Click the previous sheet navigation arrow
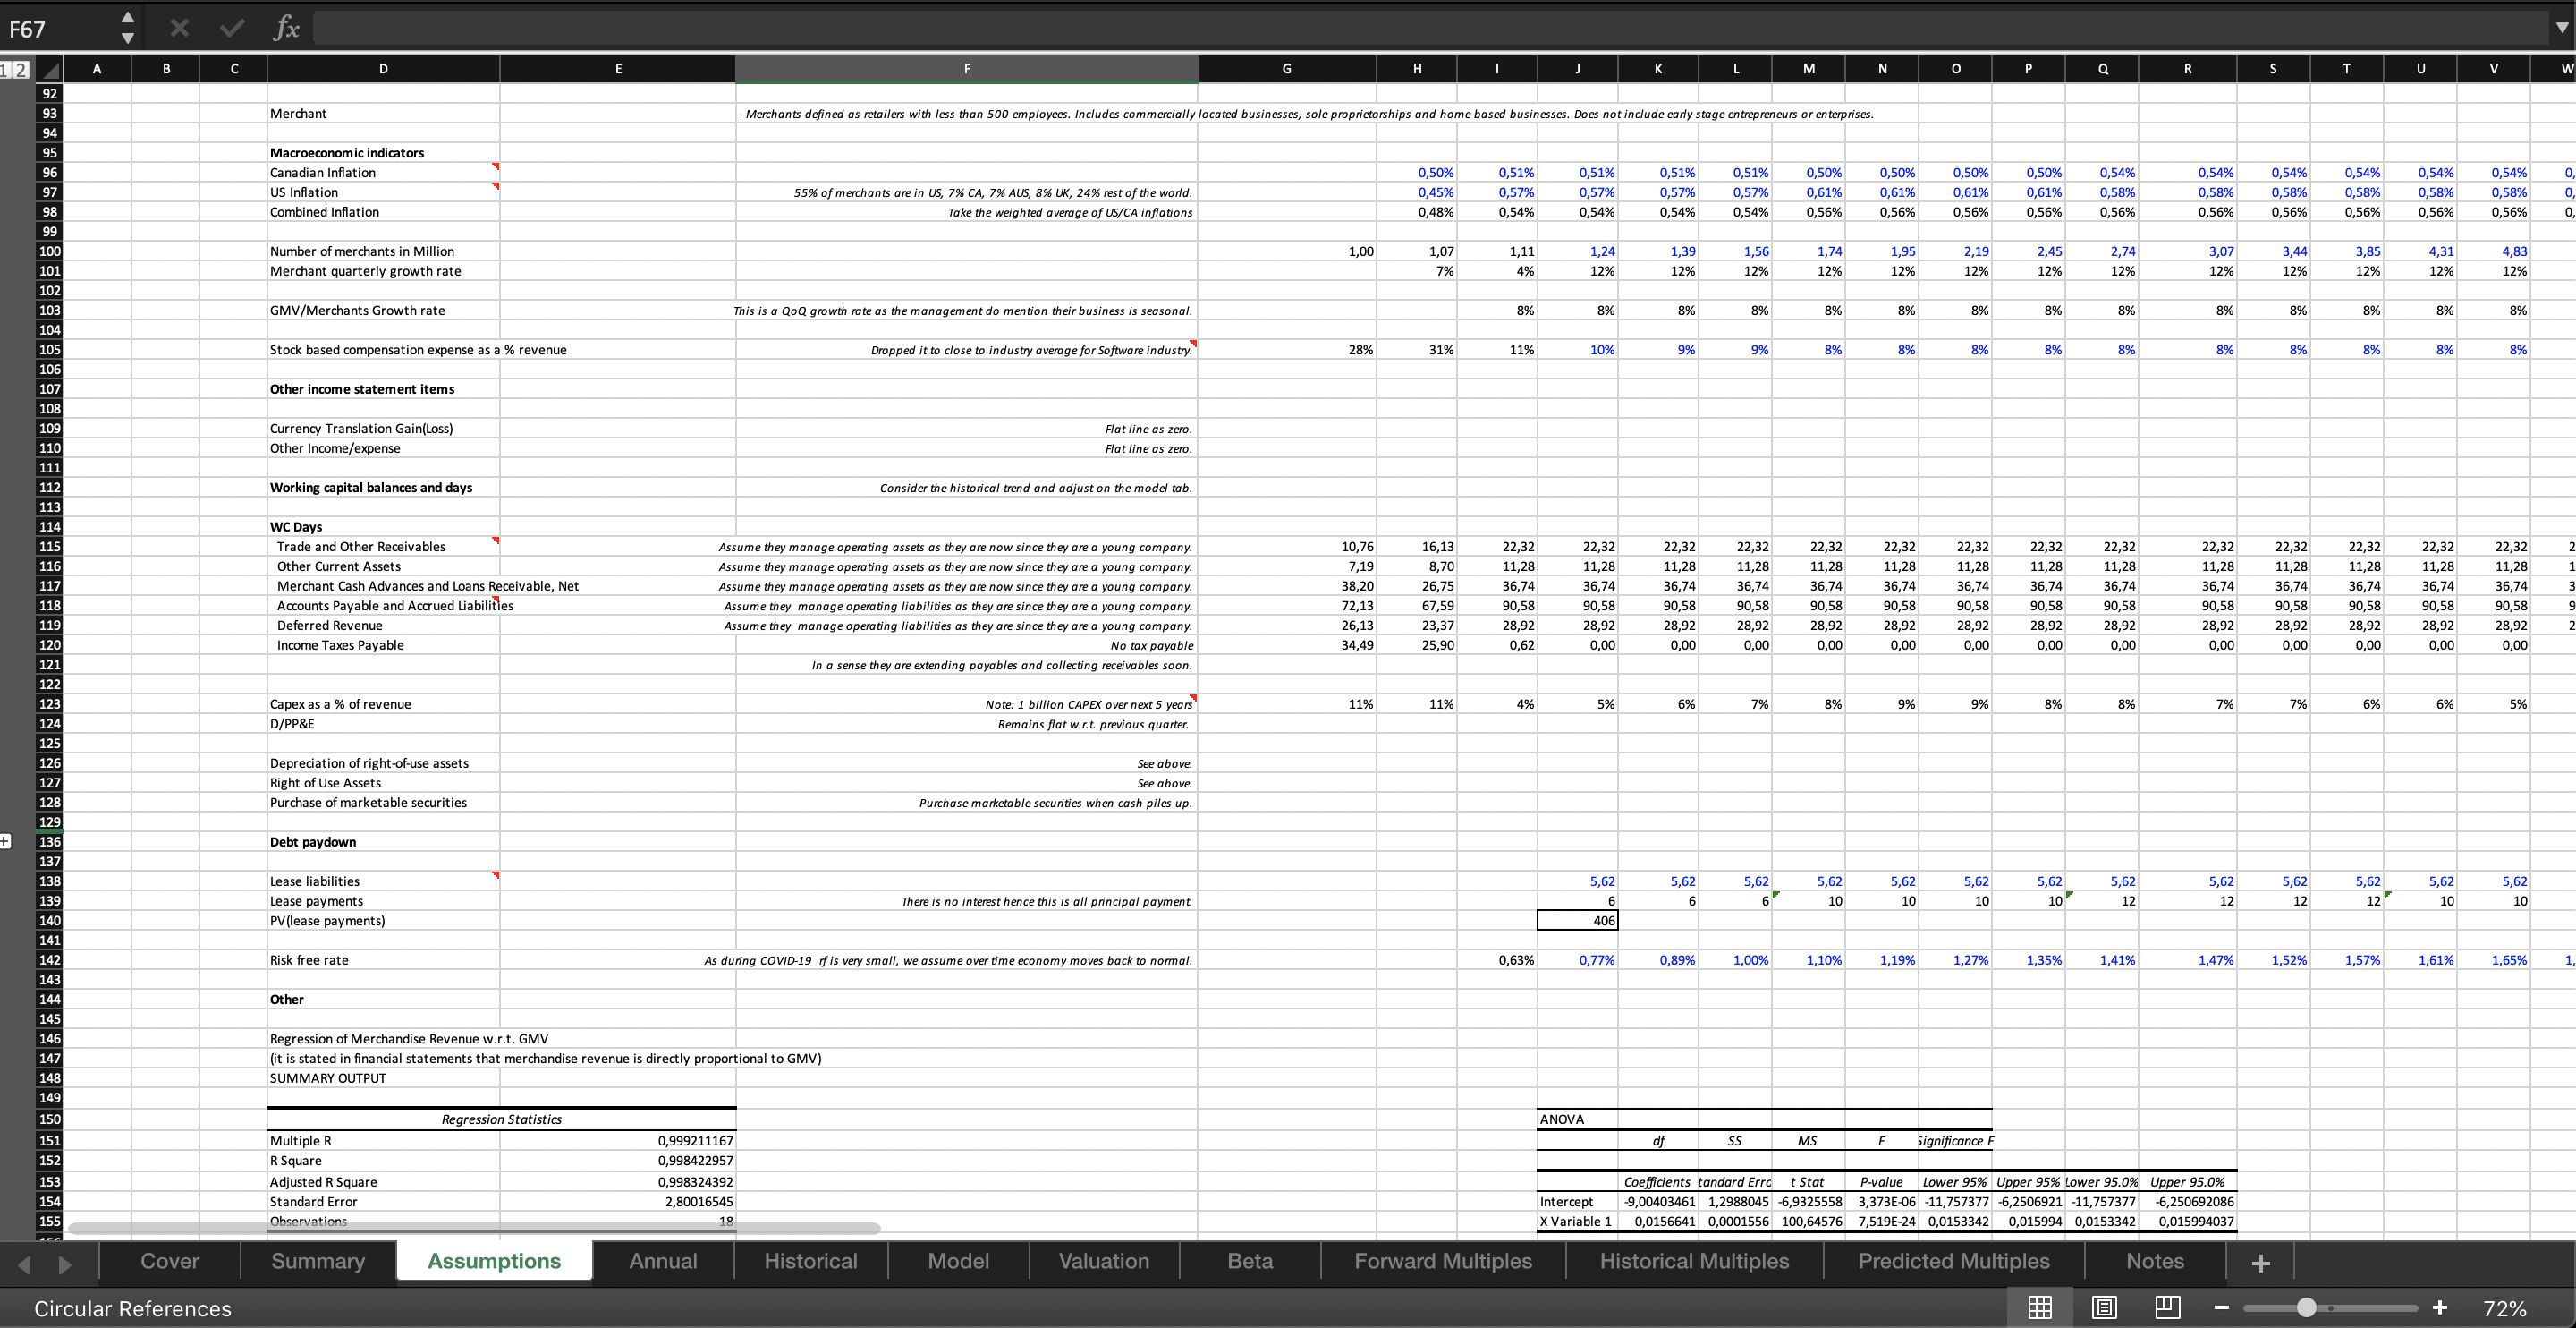 click(x=25, y=1264)
